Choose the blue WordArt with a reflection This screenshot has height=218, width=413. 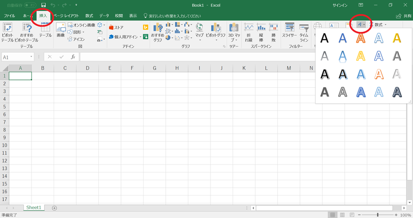pos(342,56)
